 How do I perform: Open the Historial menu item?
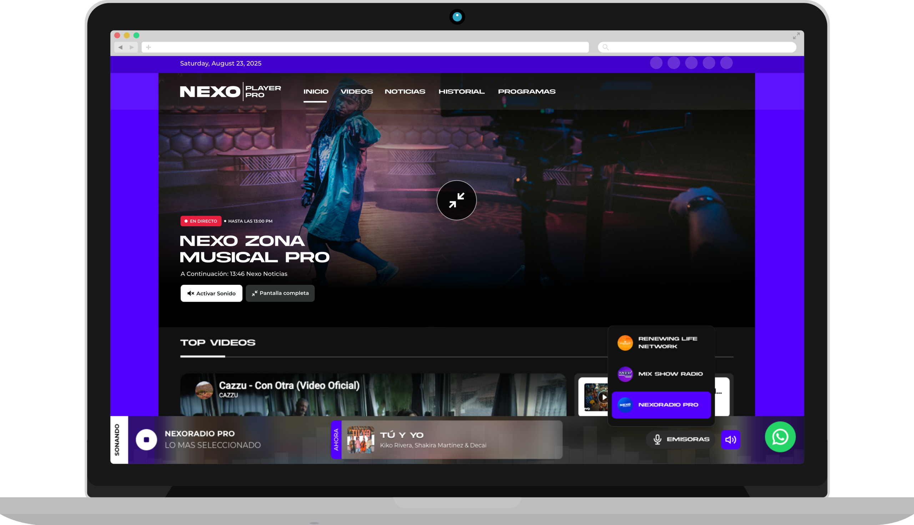(462, 92)
